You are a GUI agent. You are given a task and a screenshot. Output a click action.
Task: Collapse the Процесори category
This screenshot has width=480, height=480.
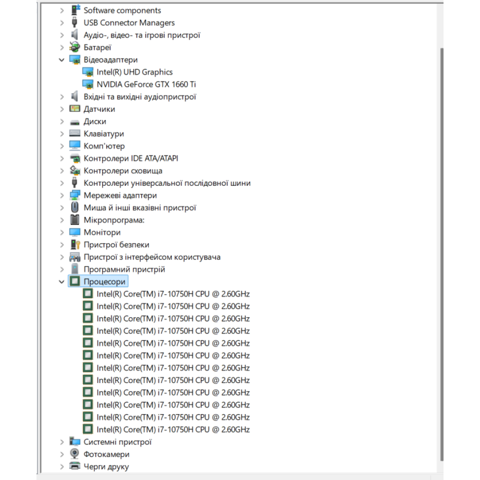(x=61, y=282)
